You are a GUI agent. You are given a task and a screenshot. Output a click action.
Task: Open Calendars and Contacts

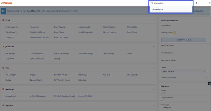click(x=39, y=37)
